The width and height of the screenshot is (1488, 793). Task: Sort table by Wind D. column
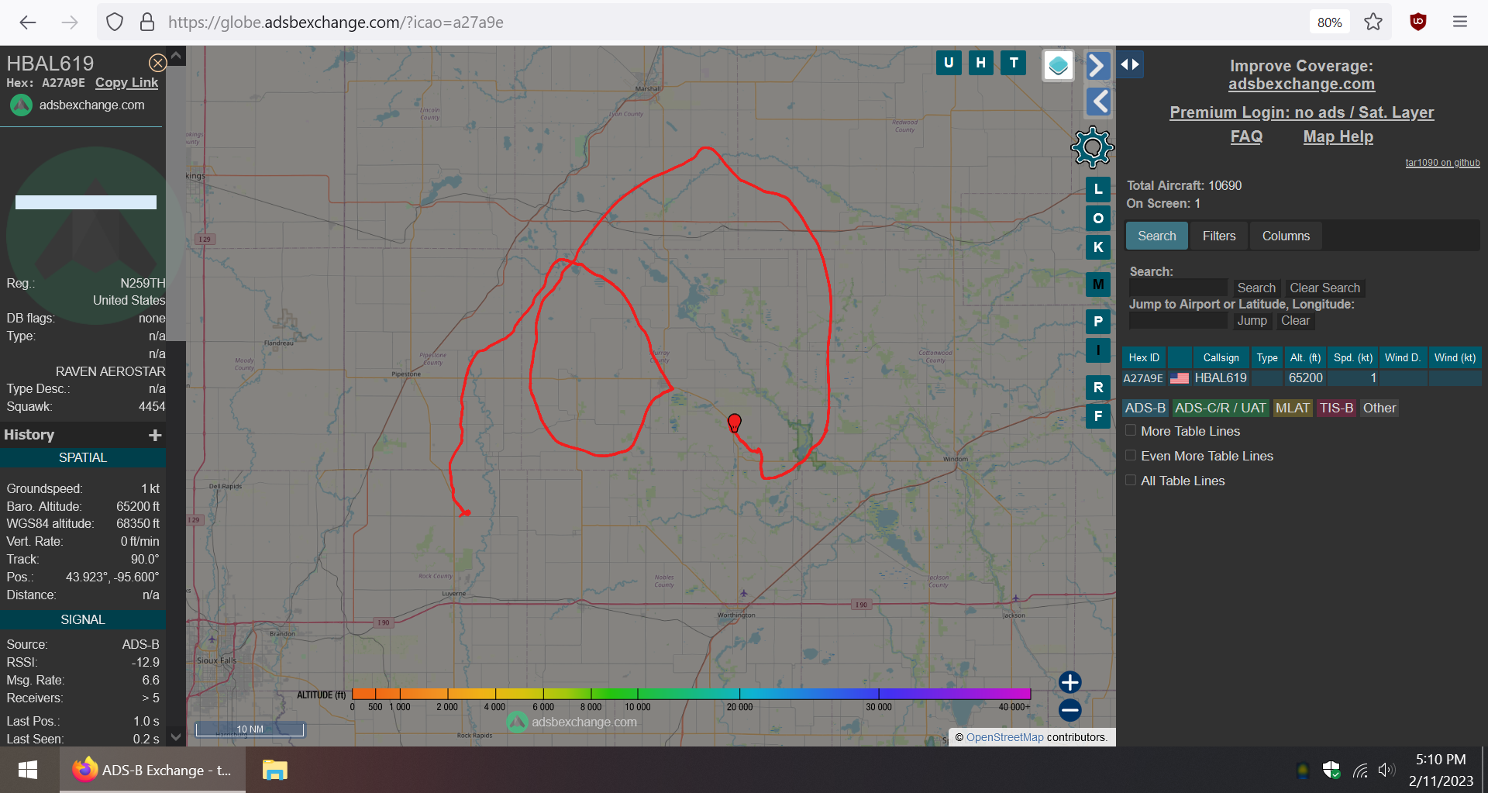point(1403,357)
